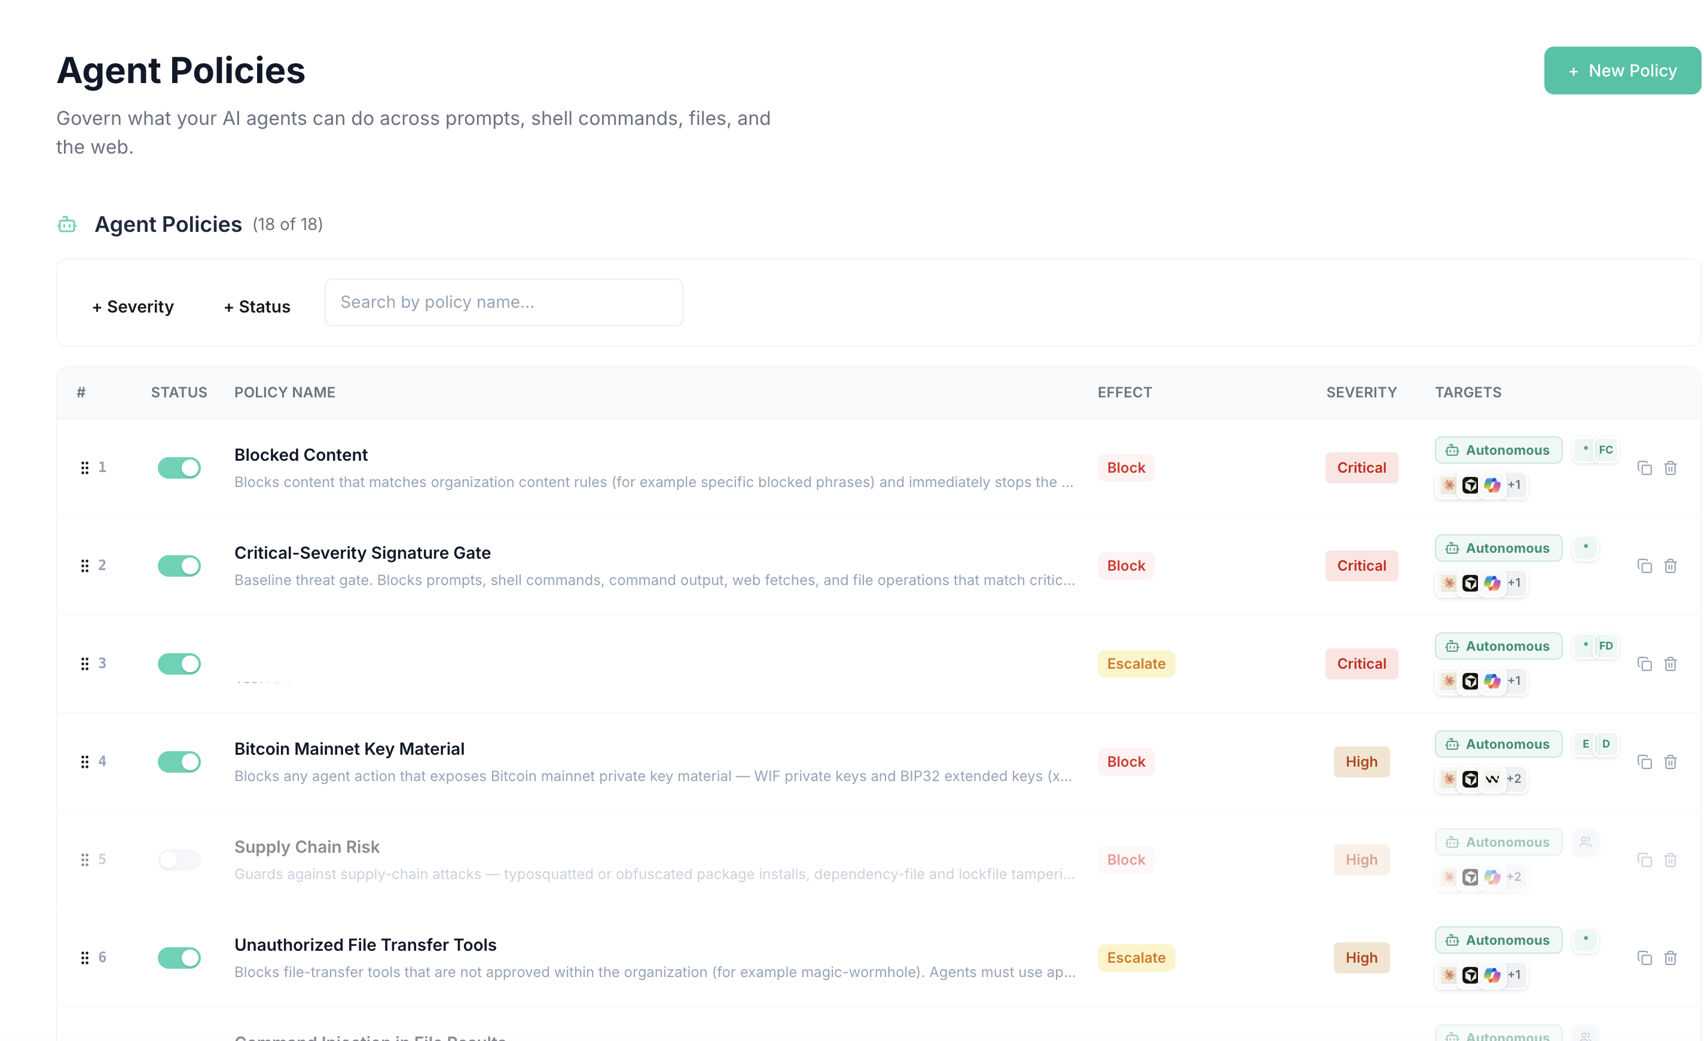Open the Severity filter
The height and width of the screenshot is (1041, 1704).
133,306
